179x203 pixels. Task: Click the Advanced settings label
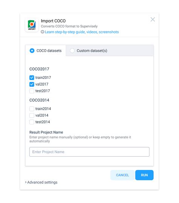(42, 182)
